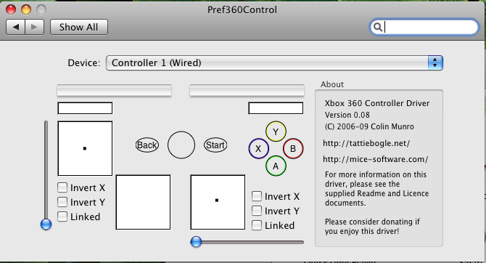Click the Device: label

(x=84, y=63)
